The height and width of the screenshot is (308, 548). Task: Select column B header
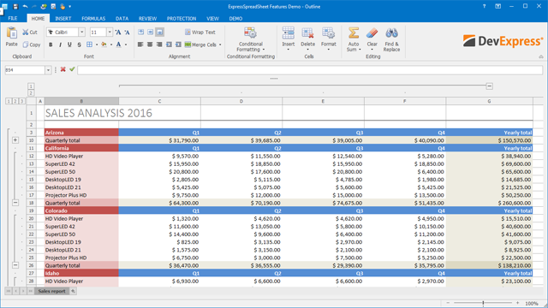click(x=81, y=101)
